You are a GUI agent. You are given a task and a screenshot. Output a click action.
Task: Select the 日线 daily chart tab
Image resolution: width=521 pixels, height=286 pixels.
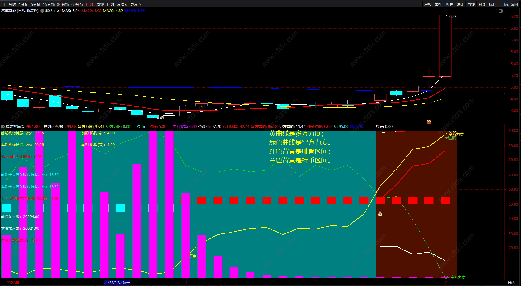click(x=90, y=5)
